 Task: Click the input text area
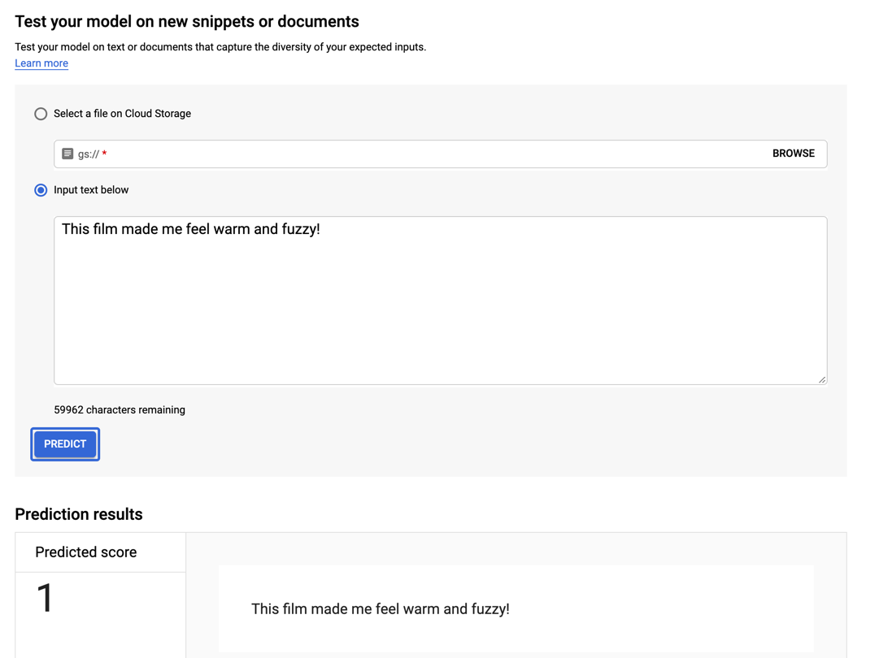point(440,300)
